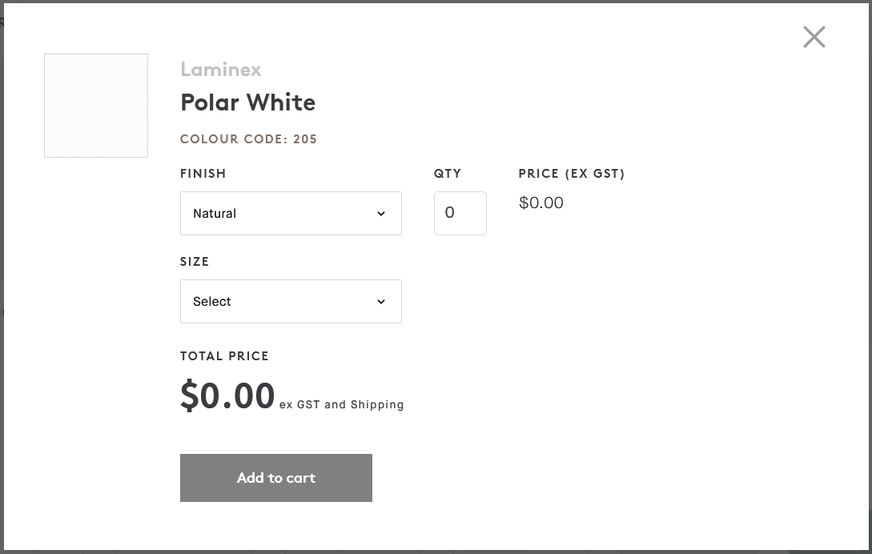The width and height of the screenshot is (872, 554).
Task: Click the X icon to dismiss the modal
Action: [814, 37]
